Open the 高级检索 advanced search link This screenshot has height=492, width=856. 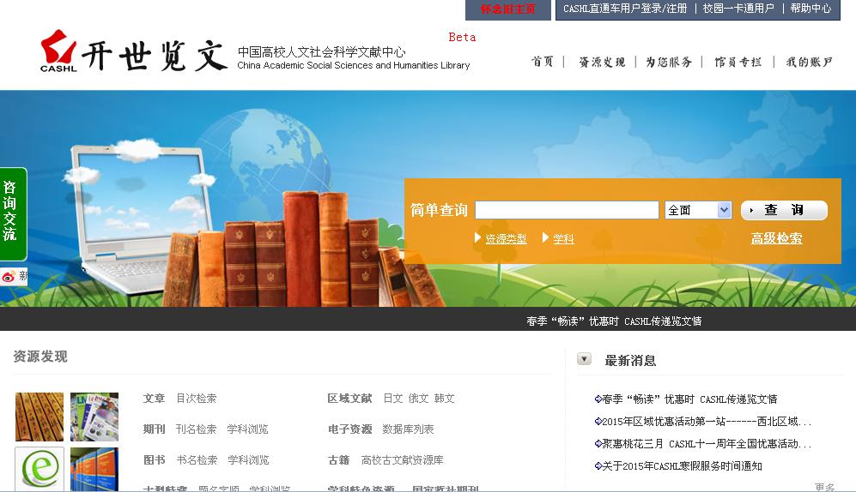click(776, 238)
